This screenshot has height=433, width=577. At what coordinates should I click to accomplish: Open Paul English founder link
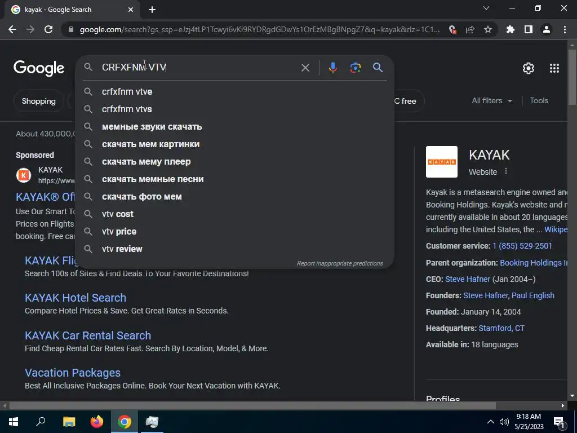click(x=533, y=295)
